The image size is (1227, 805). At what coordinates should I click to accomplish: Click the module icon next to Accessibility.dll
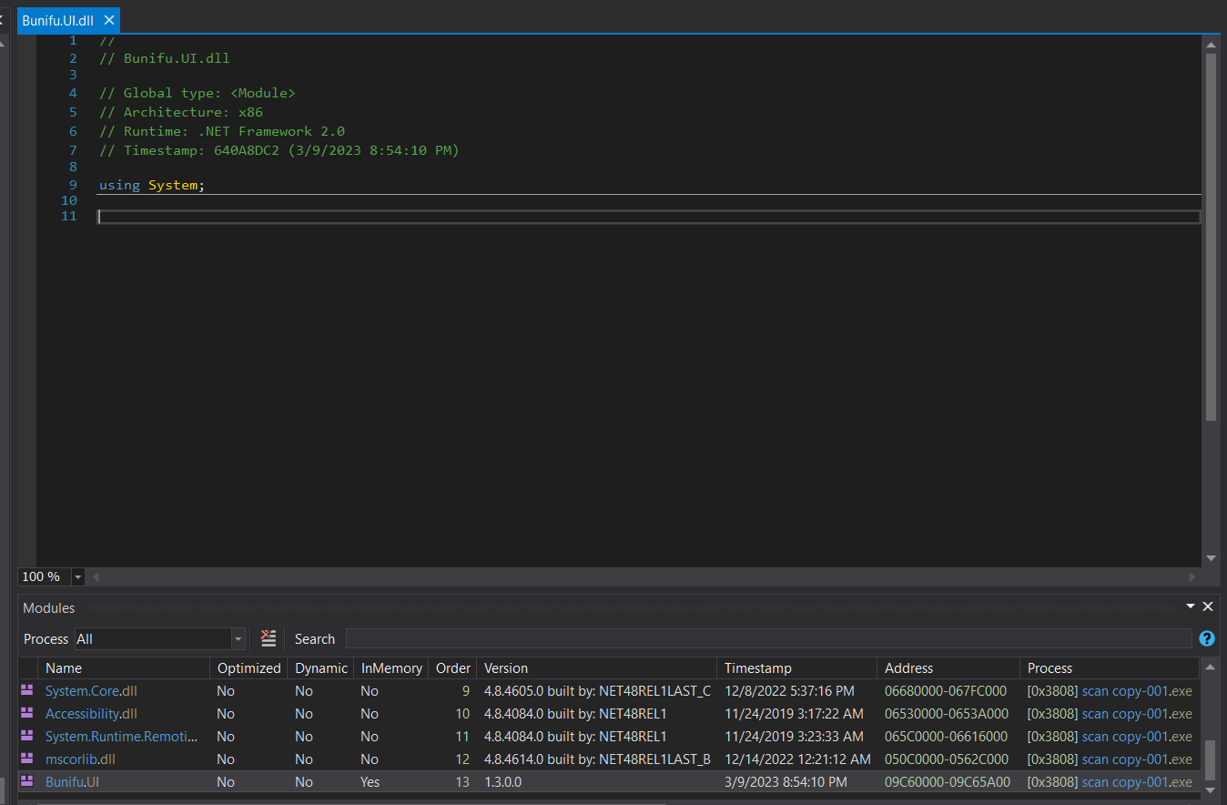coord(27,714)
